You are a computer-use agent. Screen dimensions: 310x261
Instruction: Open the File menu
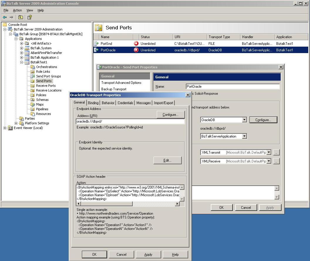pyautogui.click(x=6, y=10)
